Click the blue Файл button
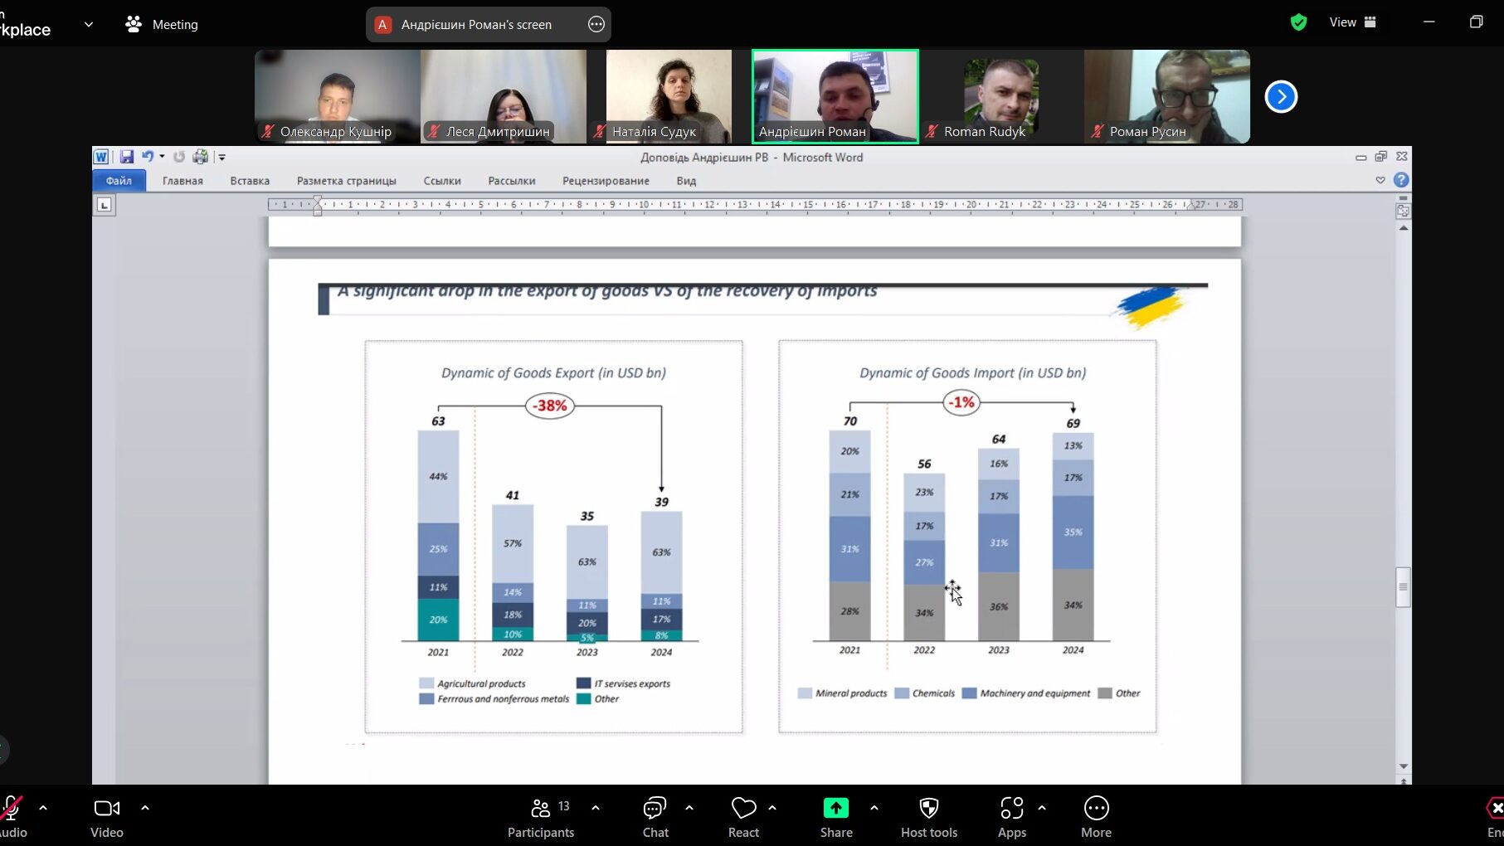 (x=119, y=181)
